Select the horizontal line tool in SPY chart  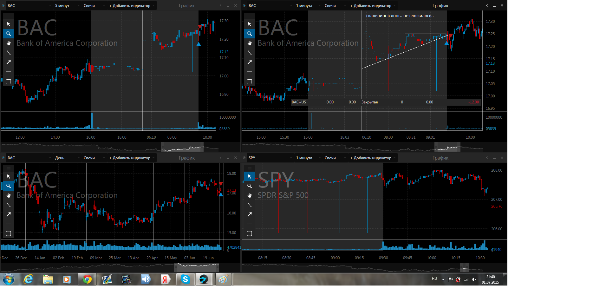coord(250,224)
